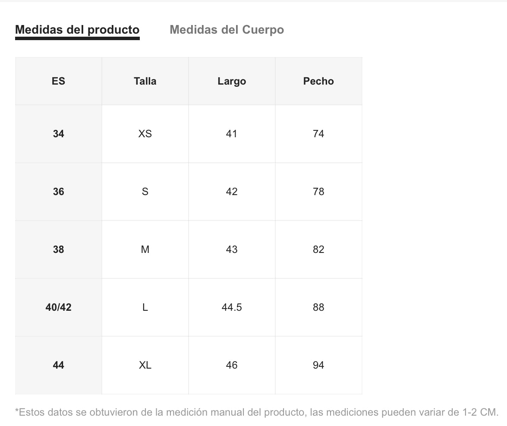Click the Pecho value 88
Viewport: 507px width, 426px height.
pyautogui.click(x=318, y=307)
